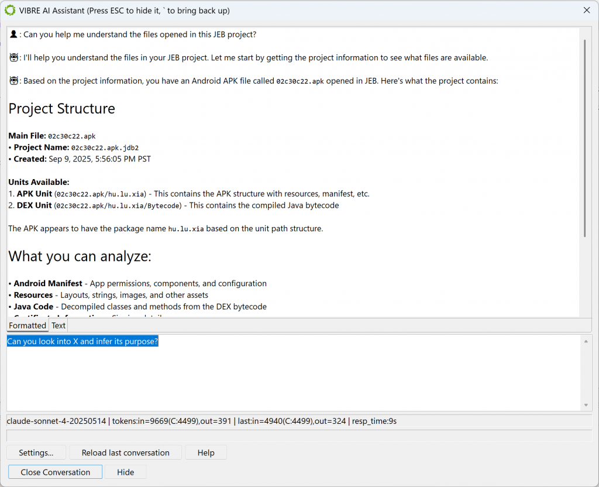Click the empty status field below token stats
This screenshot has width=599, height=487.
tap(299, 435)
